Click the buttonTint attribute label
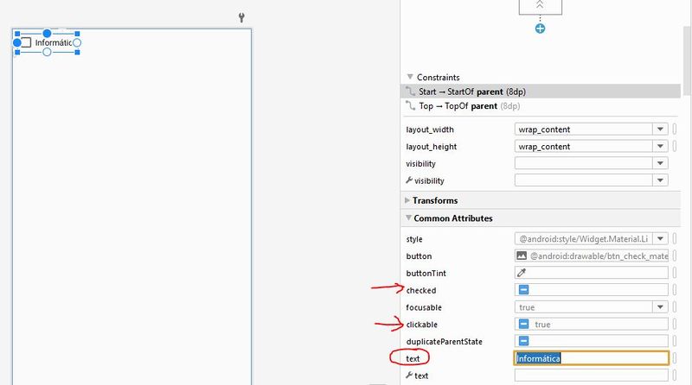This screenshot has height=385, width=692. [x=426, y=273]
